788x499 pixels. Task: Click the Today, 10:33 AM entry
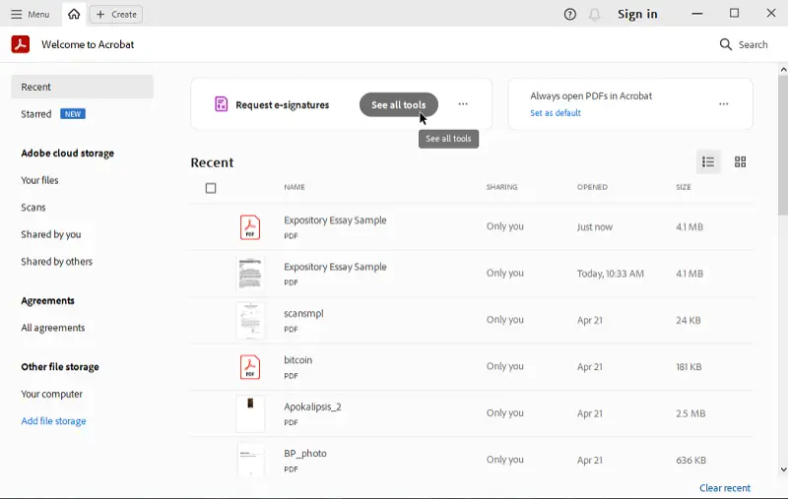(x=610, y=274)
